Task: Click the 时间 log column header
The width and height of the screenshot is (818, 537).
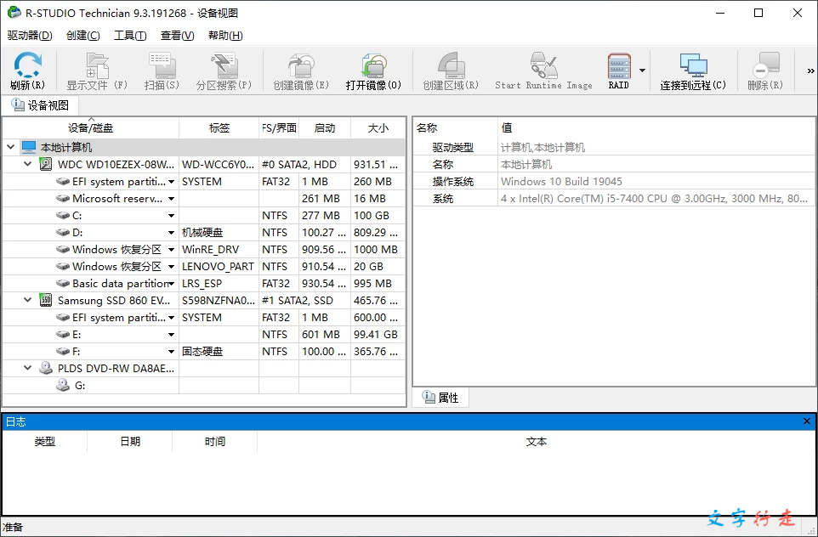Action: tap(215, 442)
